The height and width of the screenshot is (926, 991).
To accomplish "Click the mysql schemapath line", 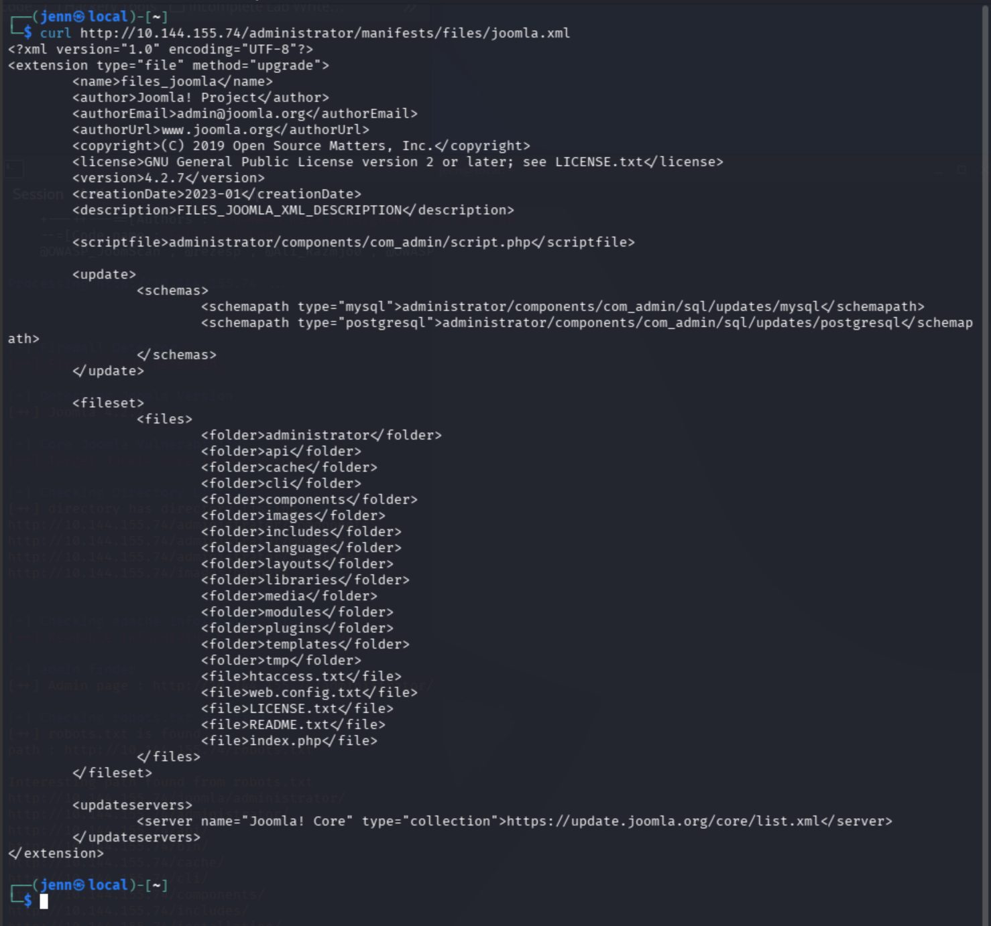I will [x=563, y=306].
